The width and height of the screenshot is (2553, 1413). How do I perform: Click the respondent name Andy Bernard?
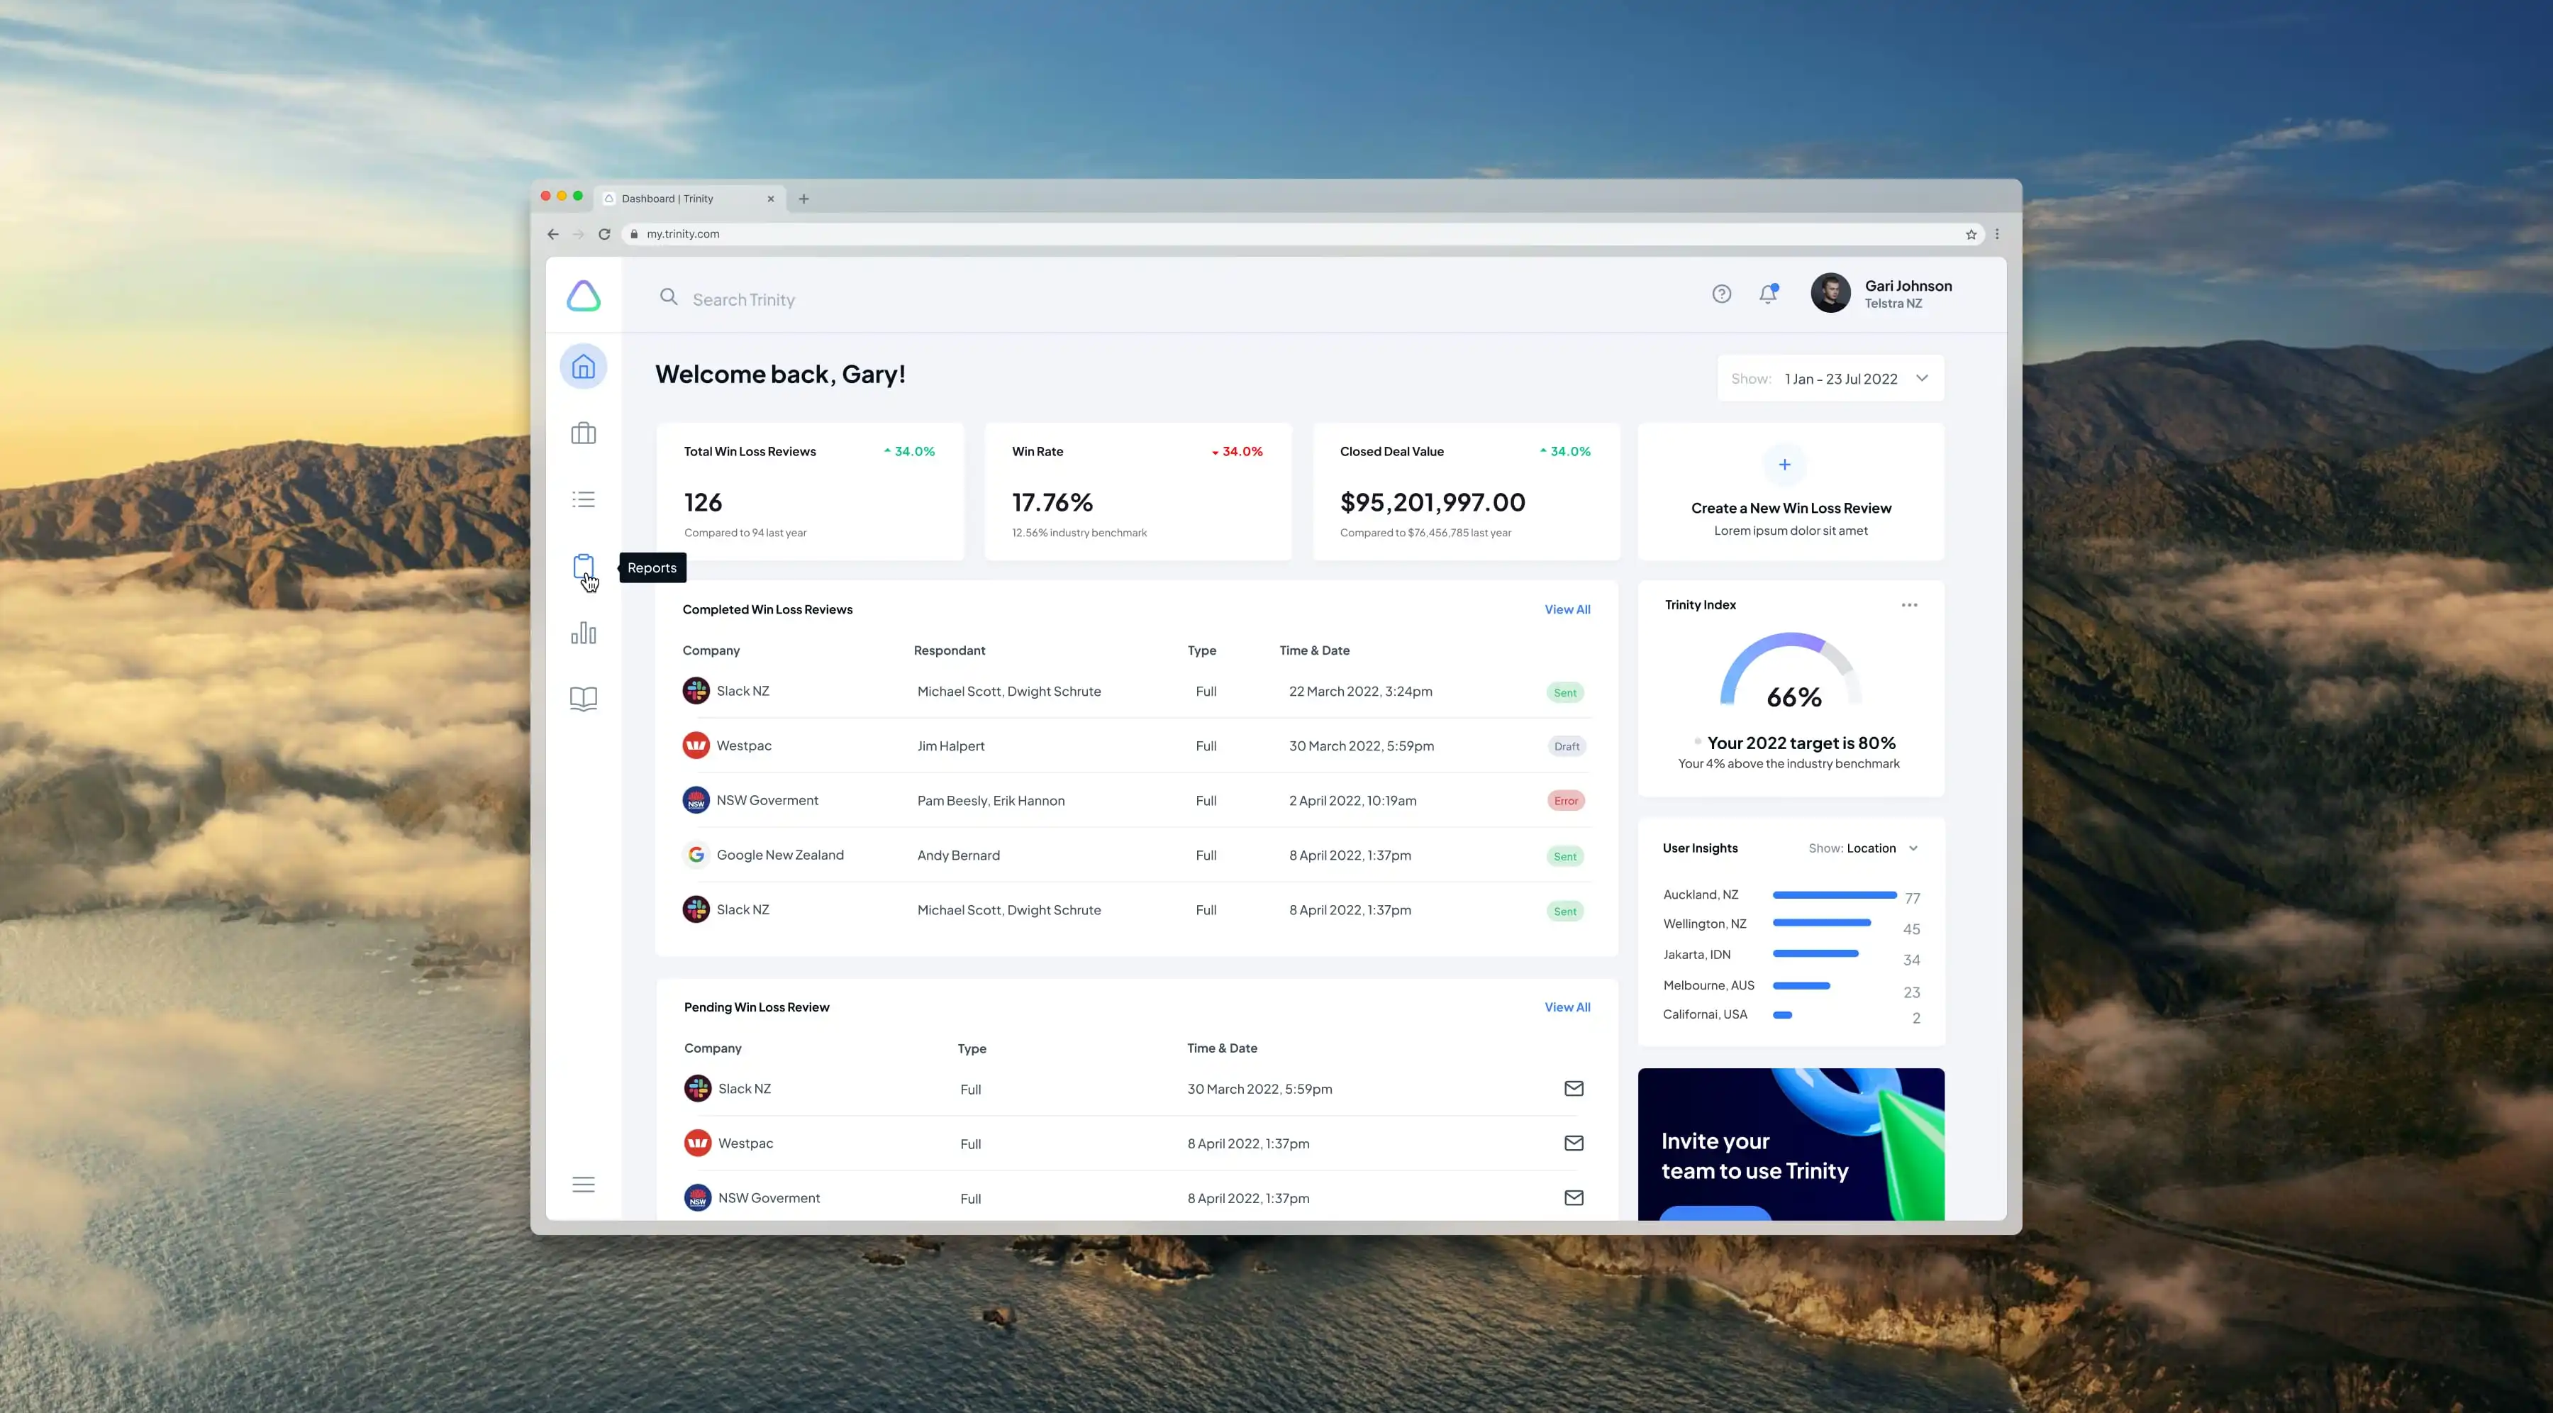click(x=957, y=855)
